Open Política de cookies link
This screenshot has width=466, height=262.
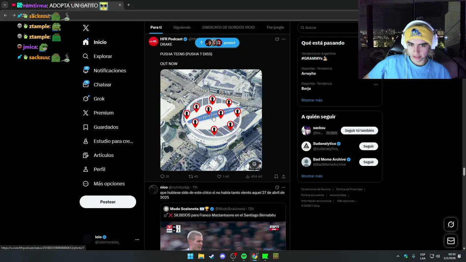coord(312,195)
